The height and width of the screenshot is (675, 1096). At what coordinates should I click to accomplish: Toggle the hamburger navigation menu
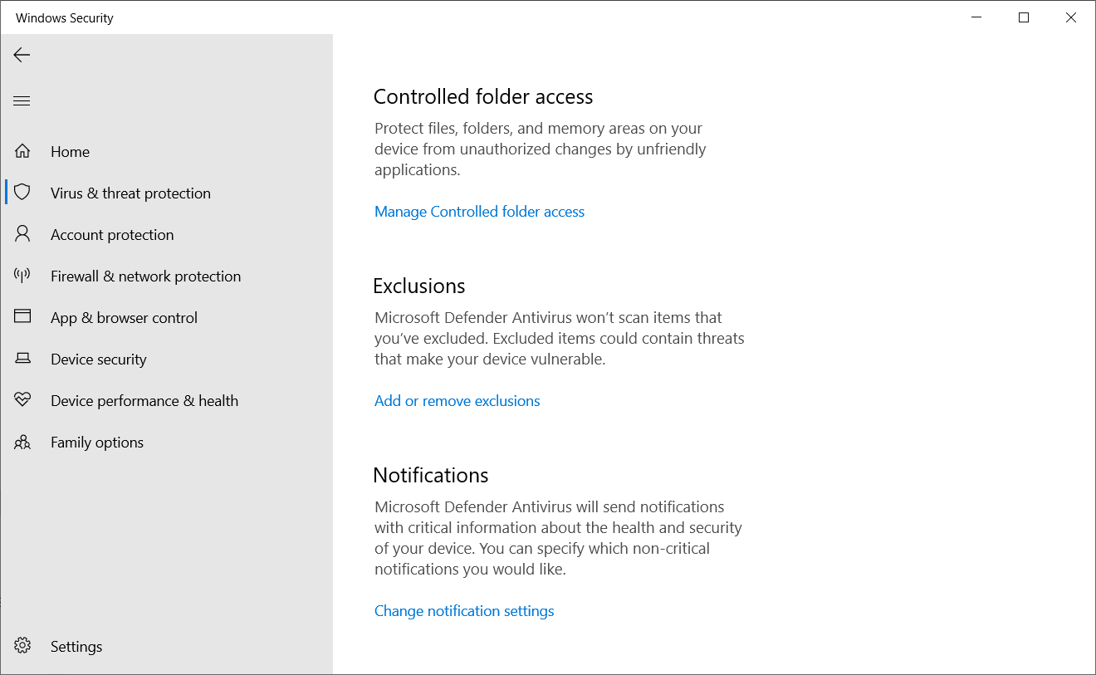[x=22, y=101]
